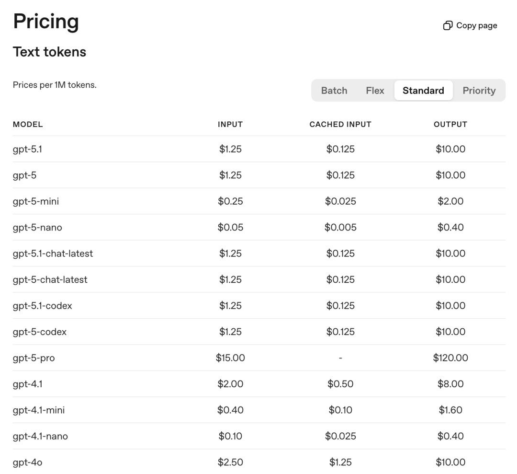
Task: Select the gpt-5-pro model name
Action: pos(34,358)
